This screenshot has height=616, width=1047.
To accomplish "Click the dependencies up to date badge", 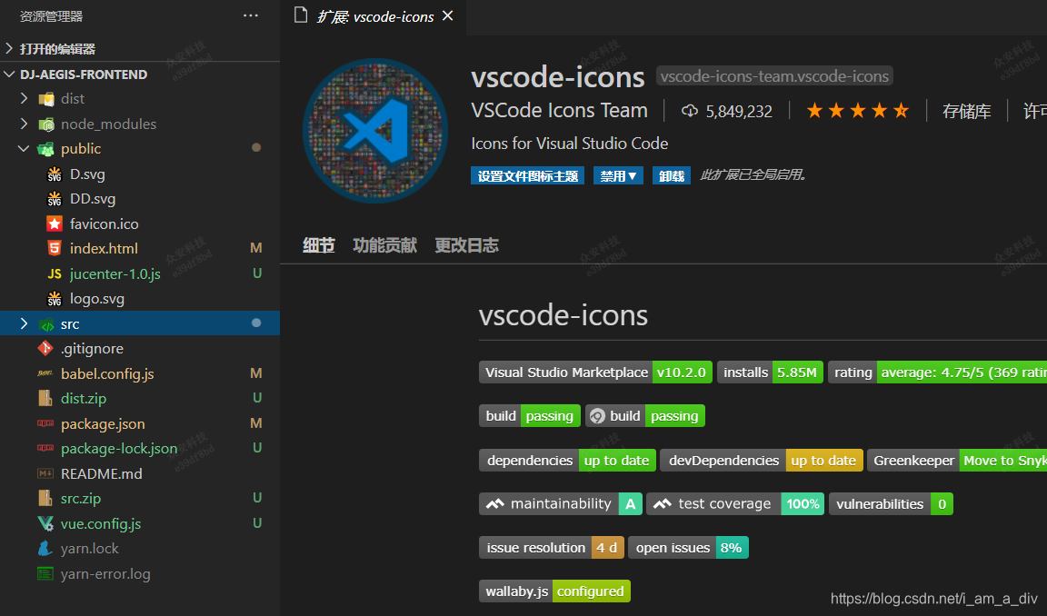I will pyautogui.click(x=567, y=461).
